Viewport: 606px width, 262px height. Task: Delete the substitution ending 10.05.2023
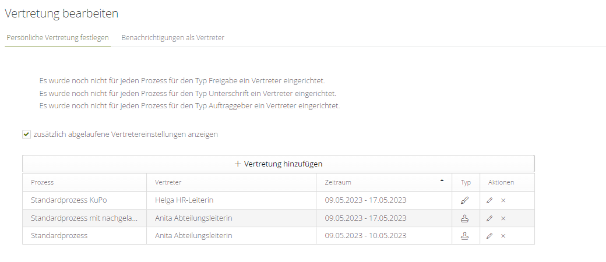(x=503, y=236)
